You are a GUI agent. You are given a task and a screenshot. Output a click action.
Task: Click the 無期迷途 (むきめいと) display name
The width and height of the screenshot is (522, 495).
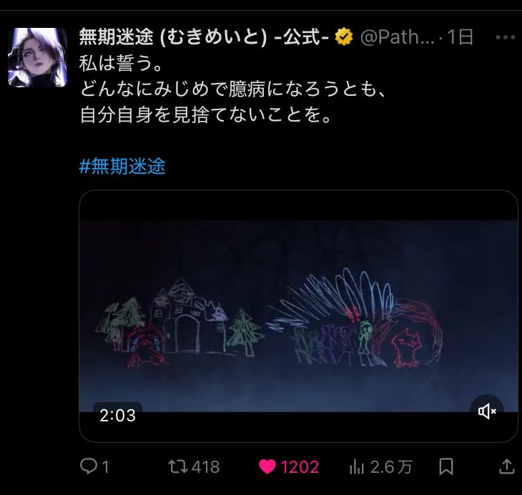204,36
